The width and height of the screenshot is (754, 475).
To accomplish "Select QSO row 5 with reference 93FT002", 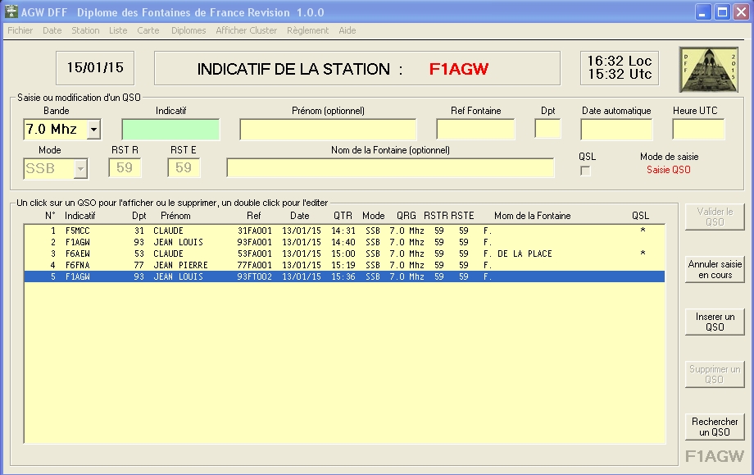I will click(344, 276).
